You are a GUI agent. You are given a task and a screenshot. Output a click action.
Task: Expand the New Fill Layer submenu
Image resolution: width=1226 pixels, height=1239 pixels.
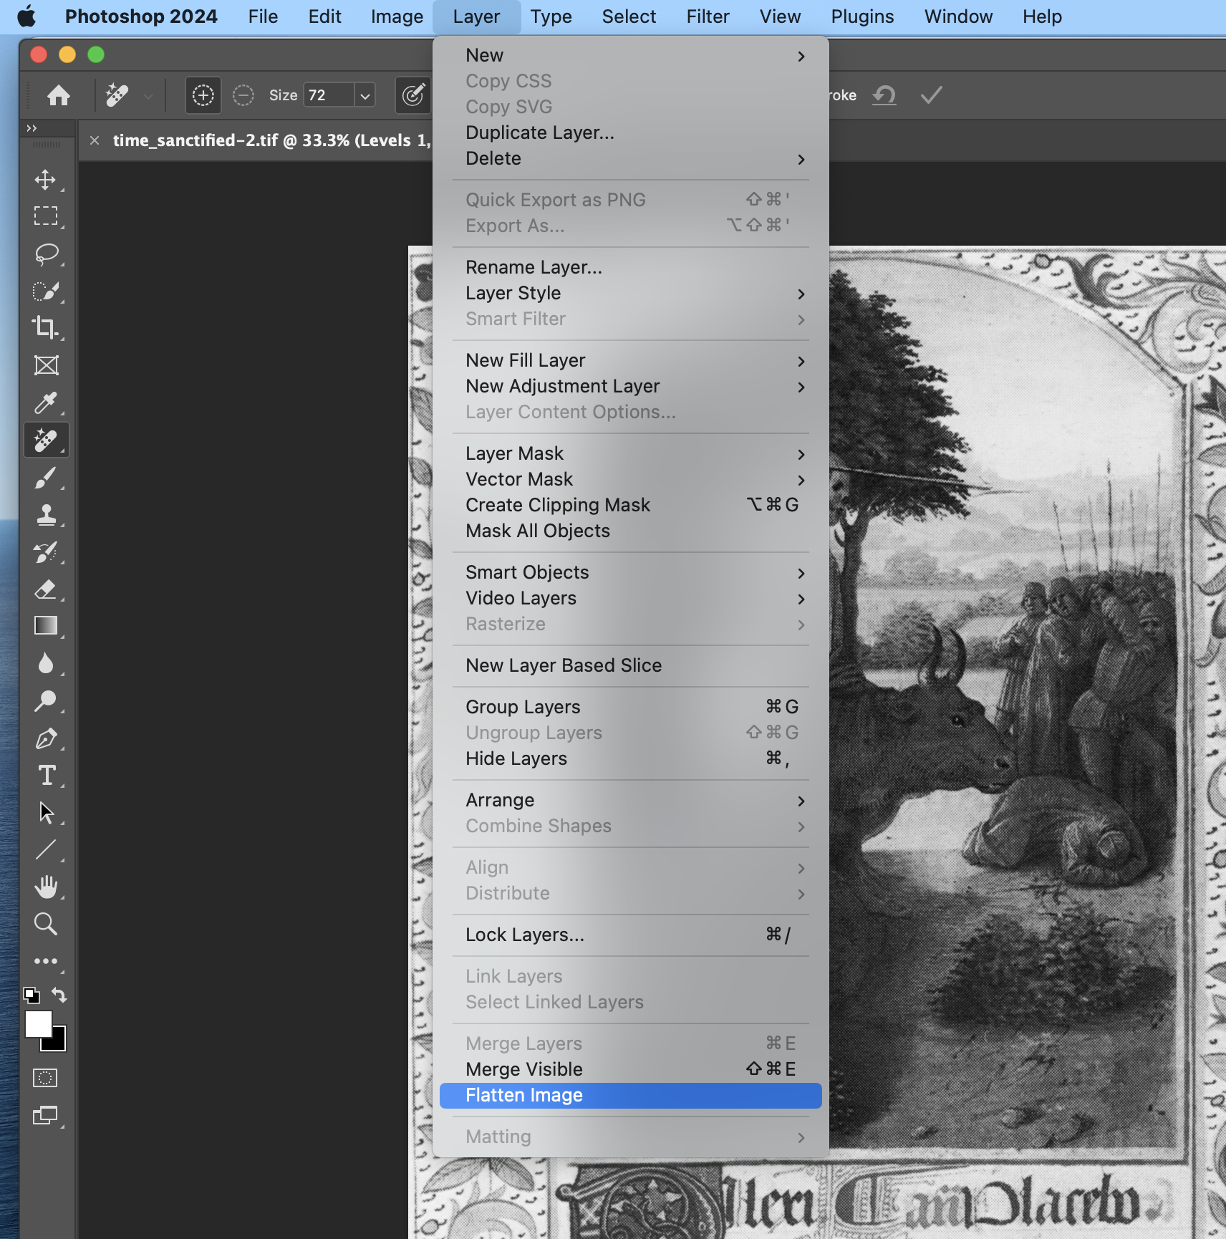pyautogui.click(x=630, y=360)
